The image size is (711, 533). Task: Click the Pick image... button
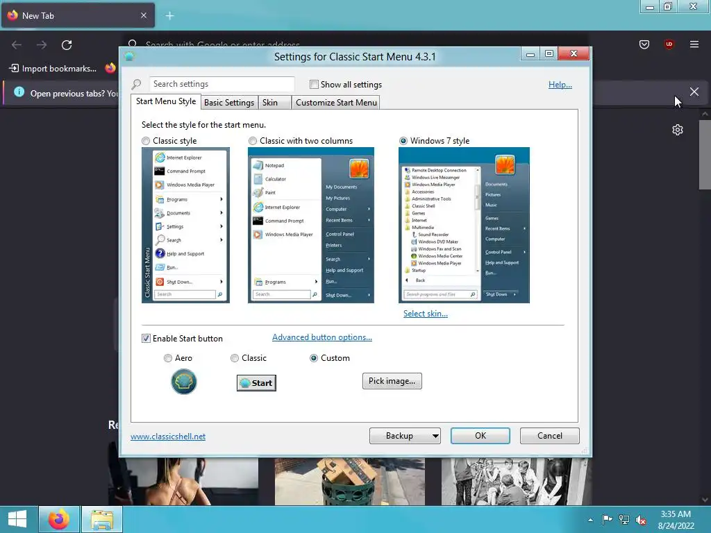(392, 381)
